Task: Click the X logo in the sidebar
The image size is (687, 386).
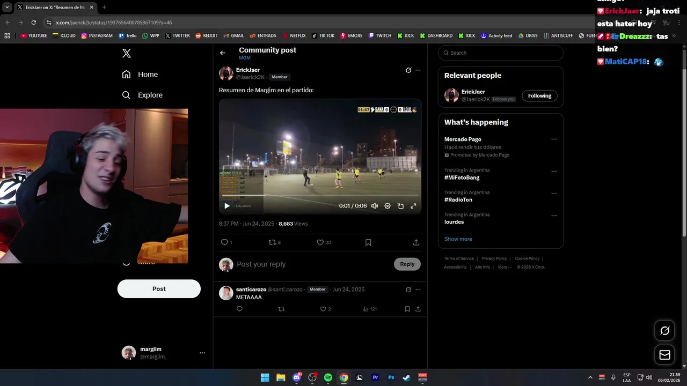Action: tap(126, 53)
